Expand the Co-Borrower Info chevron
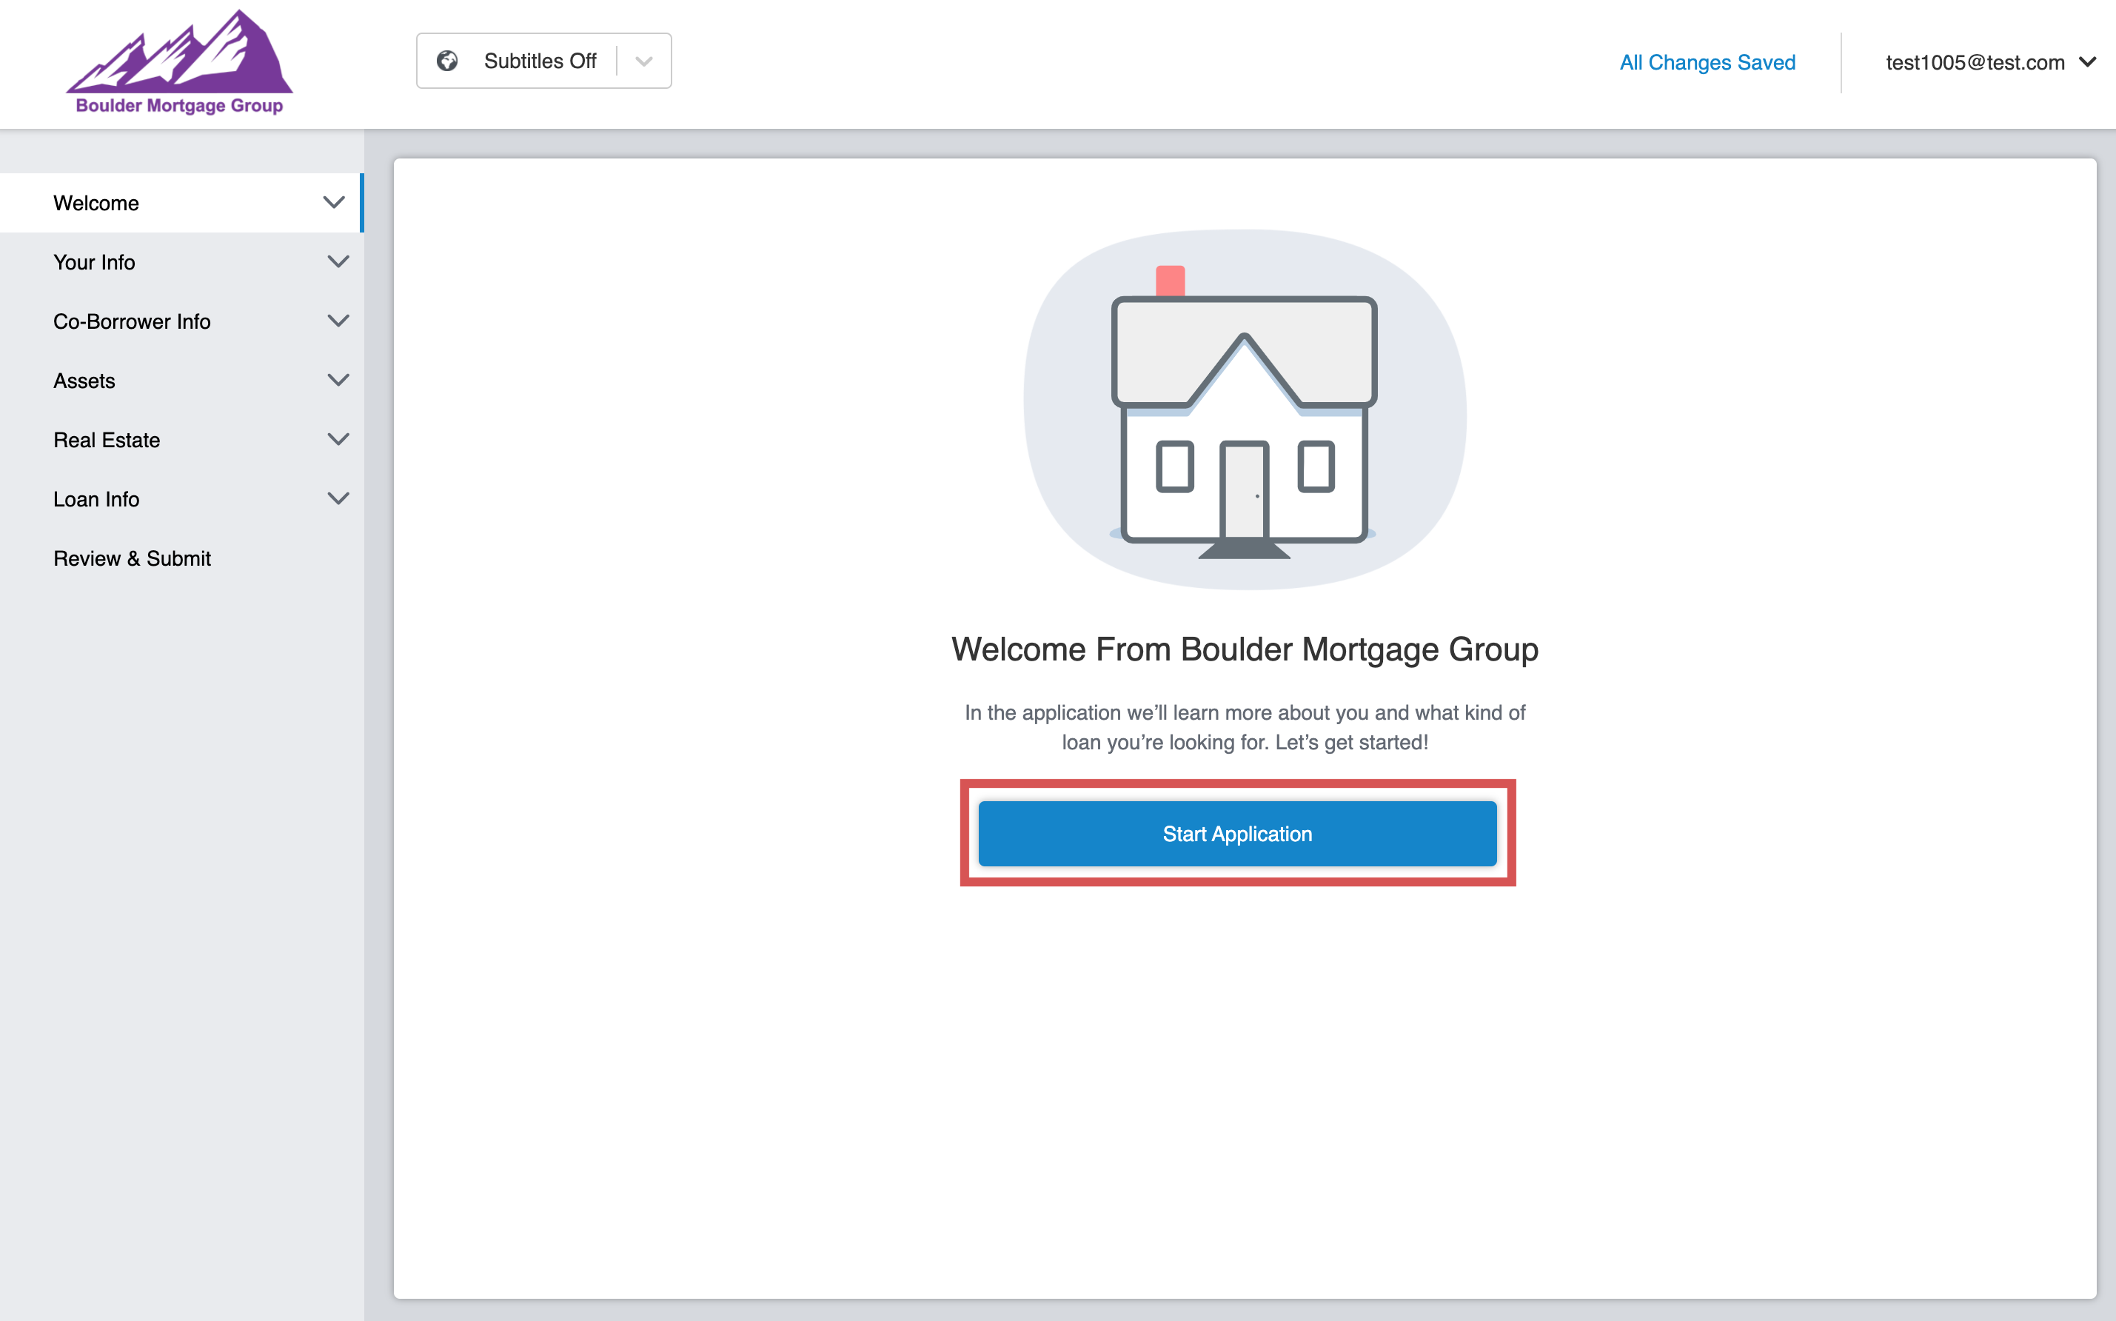This screenshot has height=1321, width=2116. coord(338,321)
